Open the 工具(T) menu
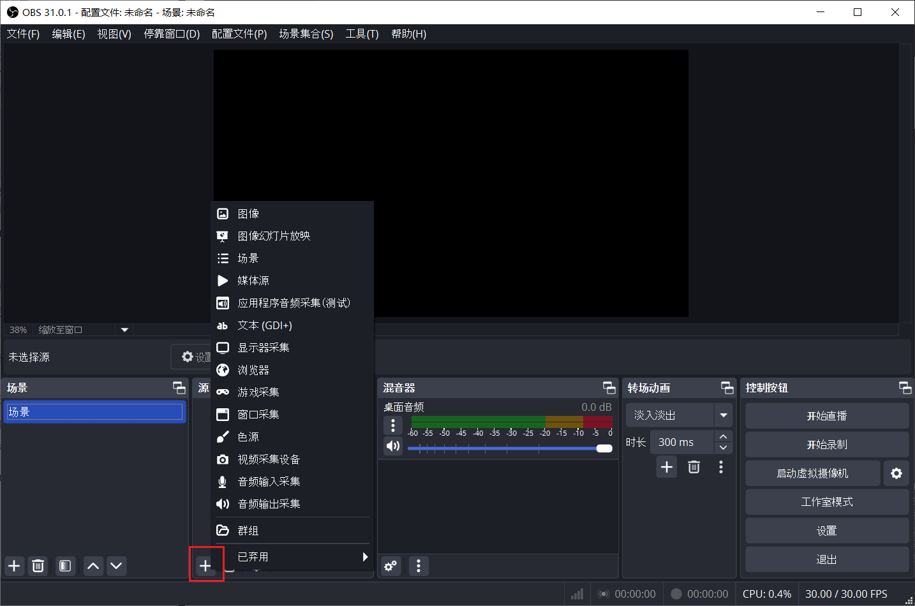The height and width of the screenshot is (606, 915). 362,34
